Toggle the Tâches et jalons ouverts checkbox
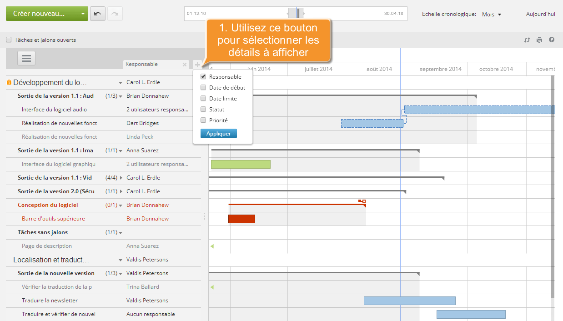Screen dimensions: 563x321 click(x=9, y=40)
